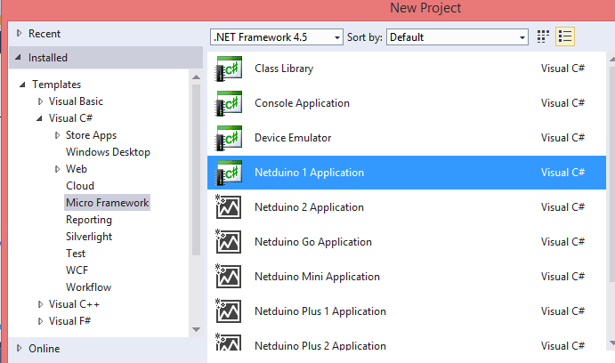Click the Netduino 2 Application icon

pos(228,207)
